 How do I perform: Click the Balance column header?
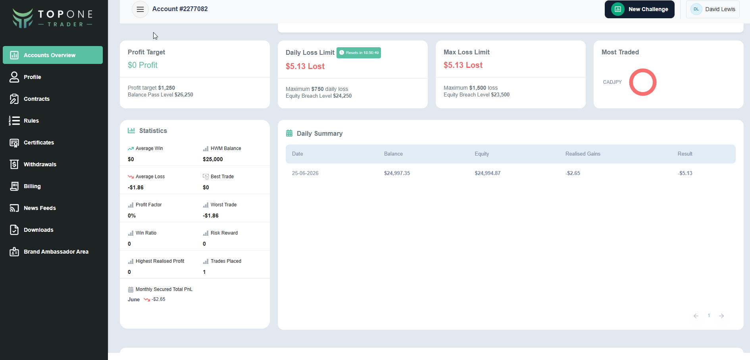[393, 154]
